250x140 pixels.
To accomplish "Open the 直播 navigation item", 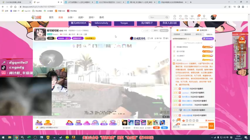I will click(61, 17).
